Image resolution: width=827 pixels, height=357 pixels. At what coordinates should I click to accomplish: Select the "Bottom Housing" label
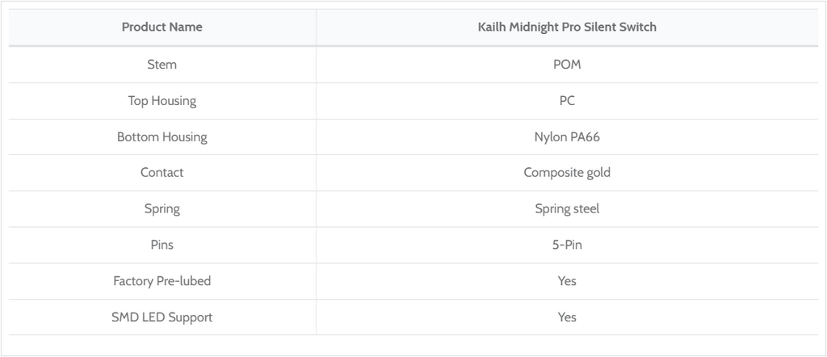pos(162,137)
